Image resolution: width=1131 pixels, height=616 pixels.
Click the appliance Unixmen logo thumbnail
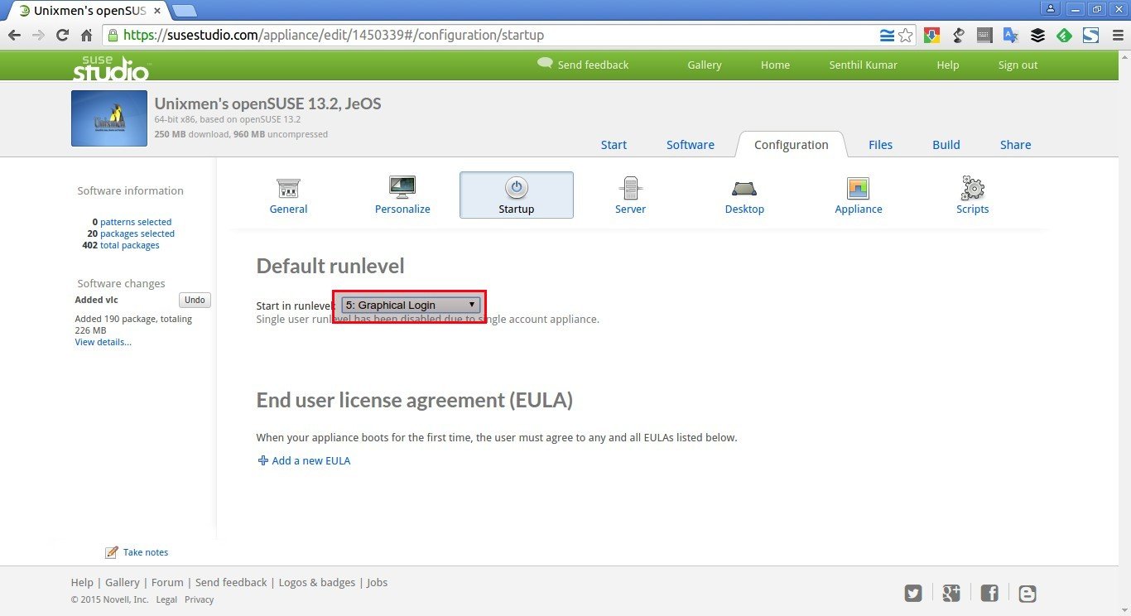[109, 118]
